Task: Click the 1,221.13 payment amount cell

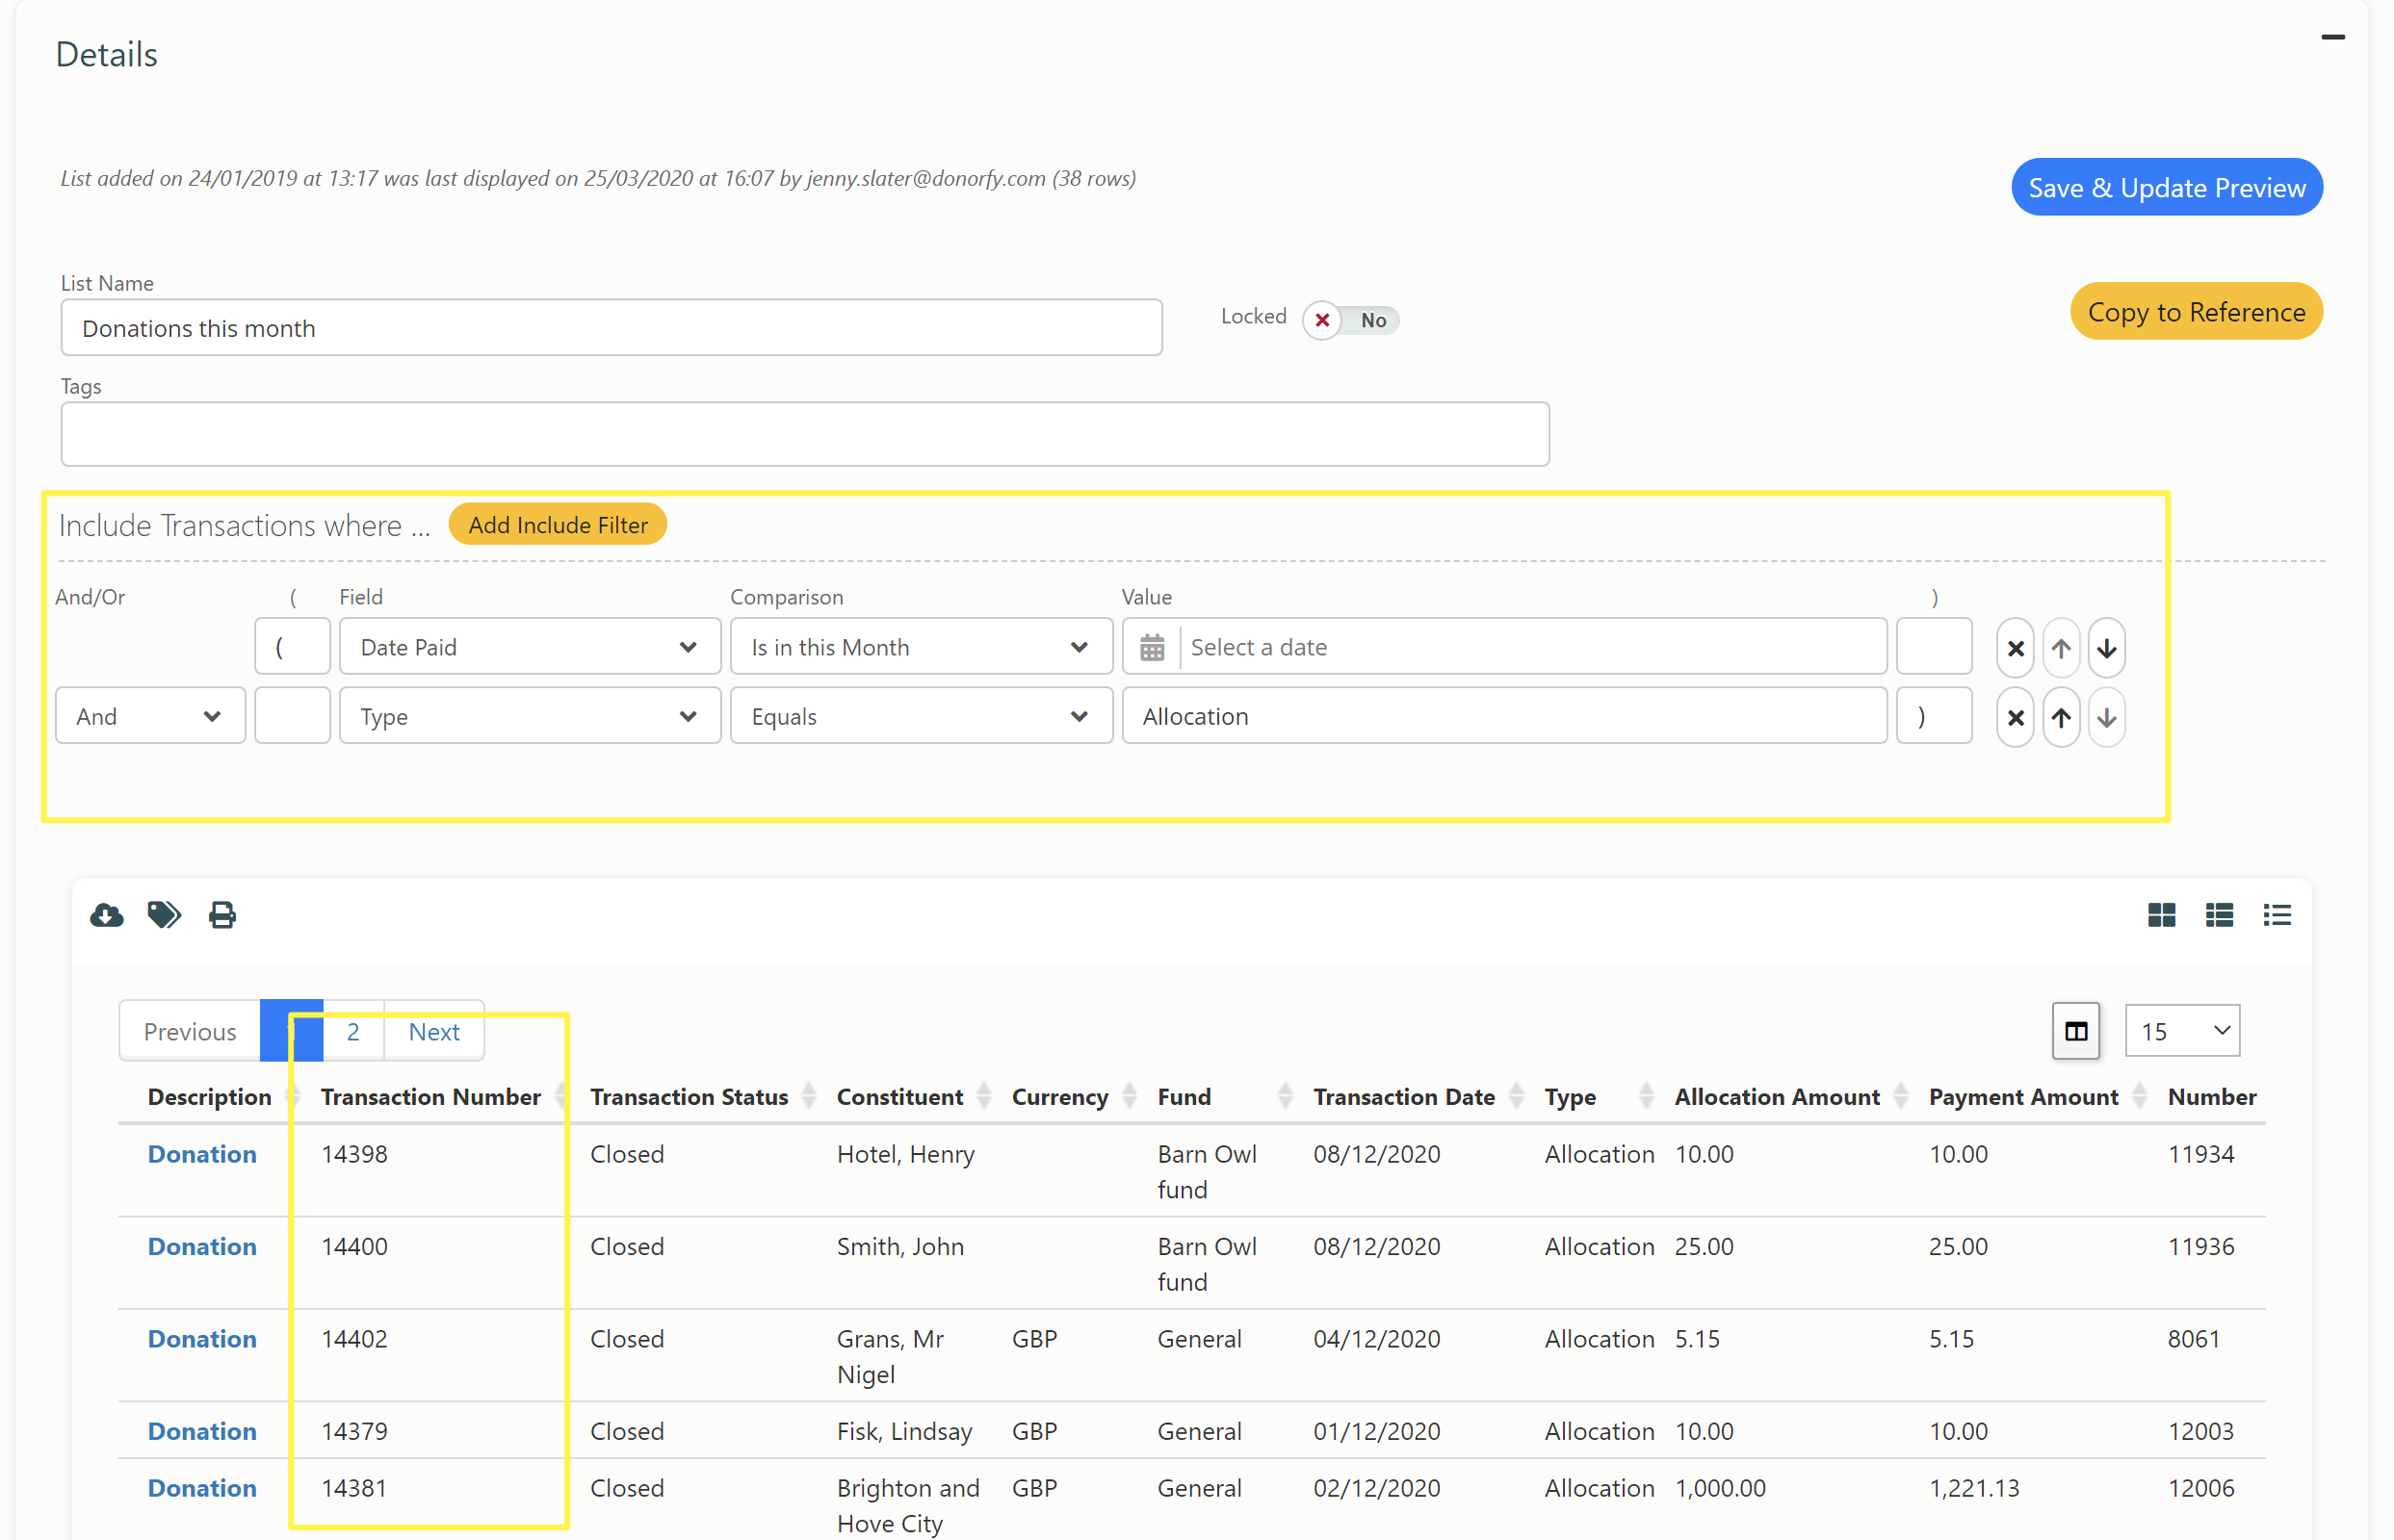Action: (1974, 1488)
